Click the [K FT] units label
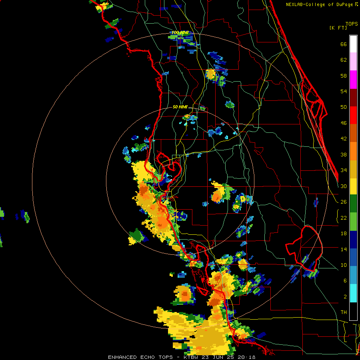 338,28
